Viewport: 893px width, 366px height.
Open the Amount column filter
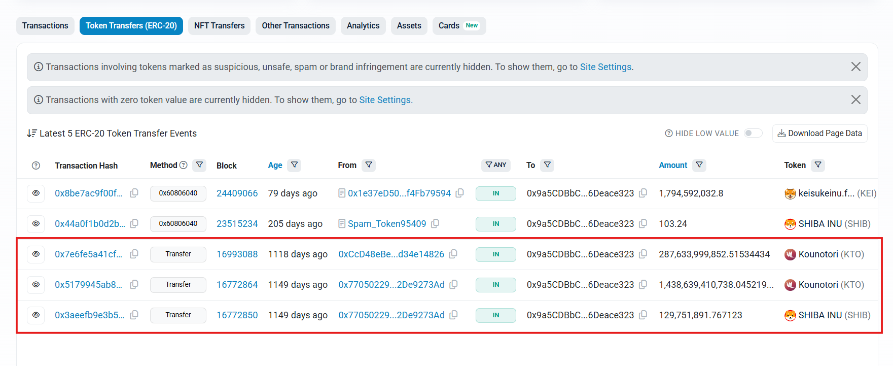tap(699, 165)
